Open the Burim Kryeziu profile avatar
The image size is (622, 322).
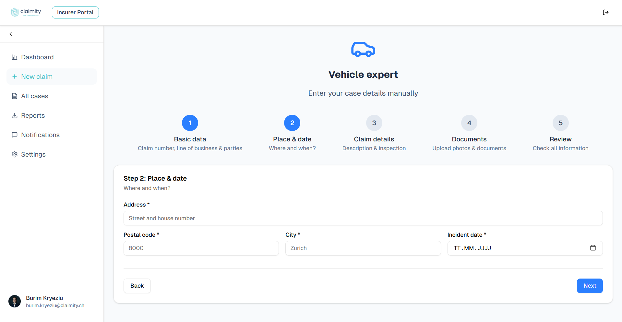click(x=15, y=301)
